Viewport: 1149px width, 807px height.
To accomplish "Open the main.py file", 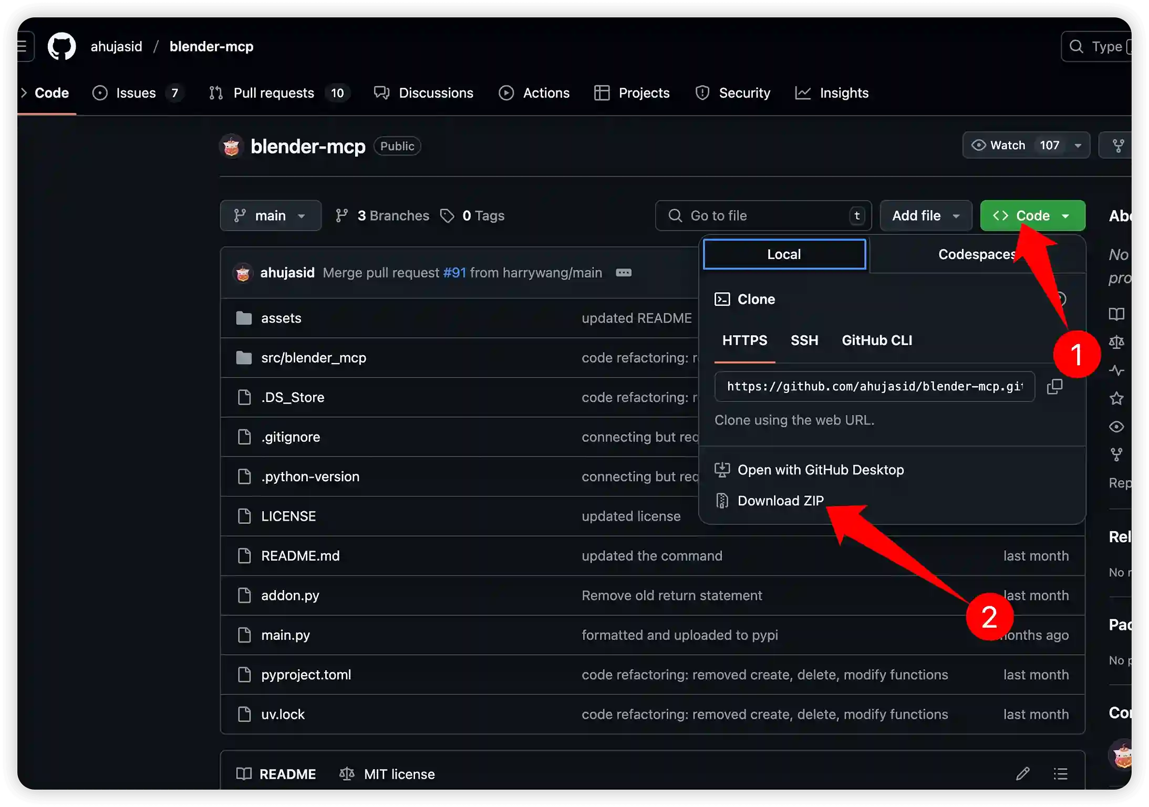I will coord(285,635).
